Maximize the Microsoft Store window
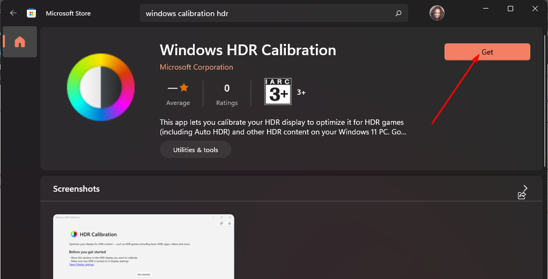Screen dimensions: 548x279 pos(510,9)
